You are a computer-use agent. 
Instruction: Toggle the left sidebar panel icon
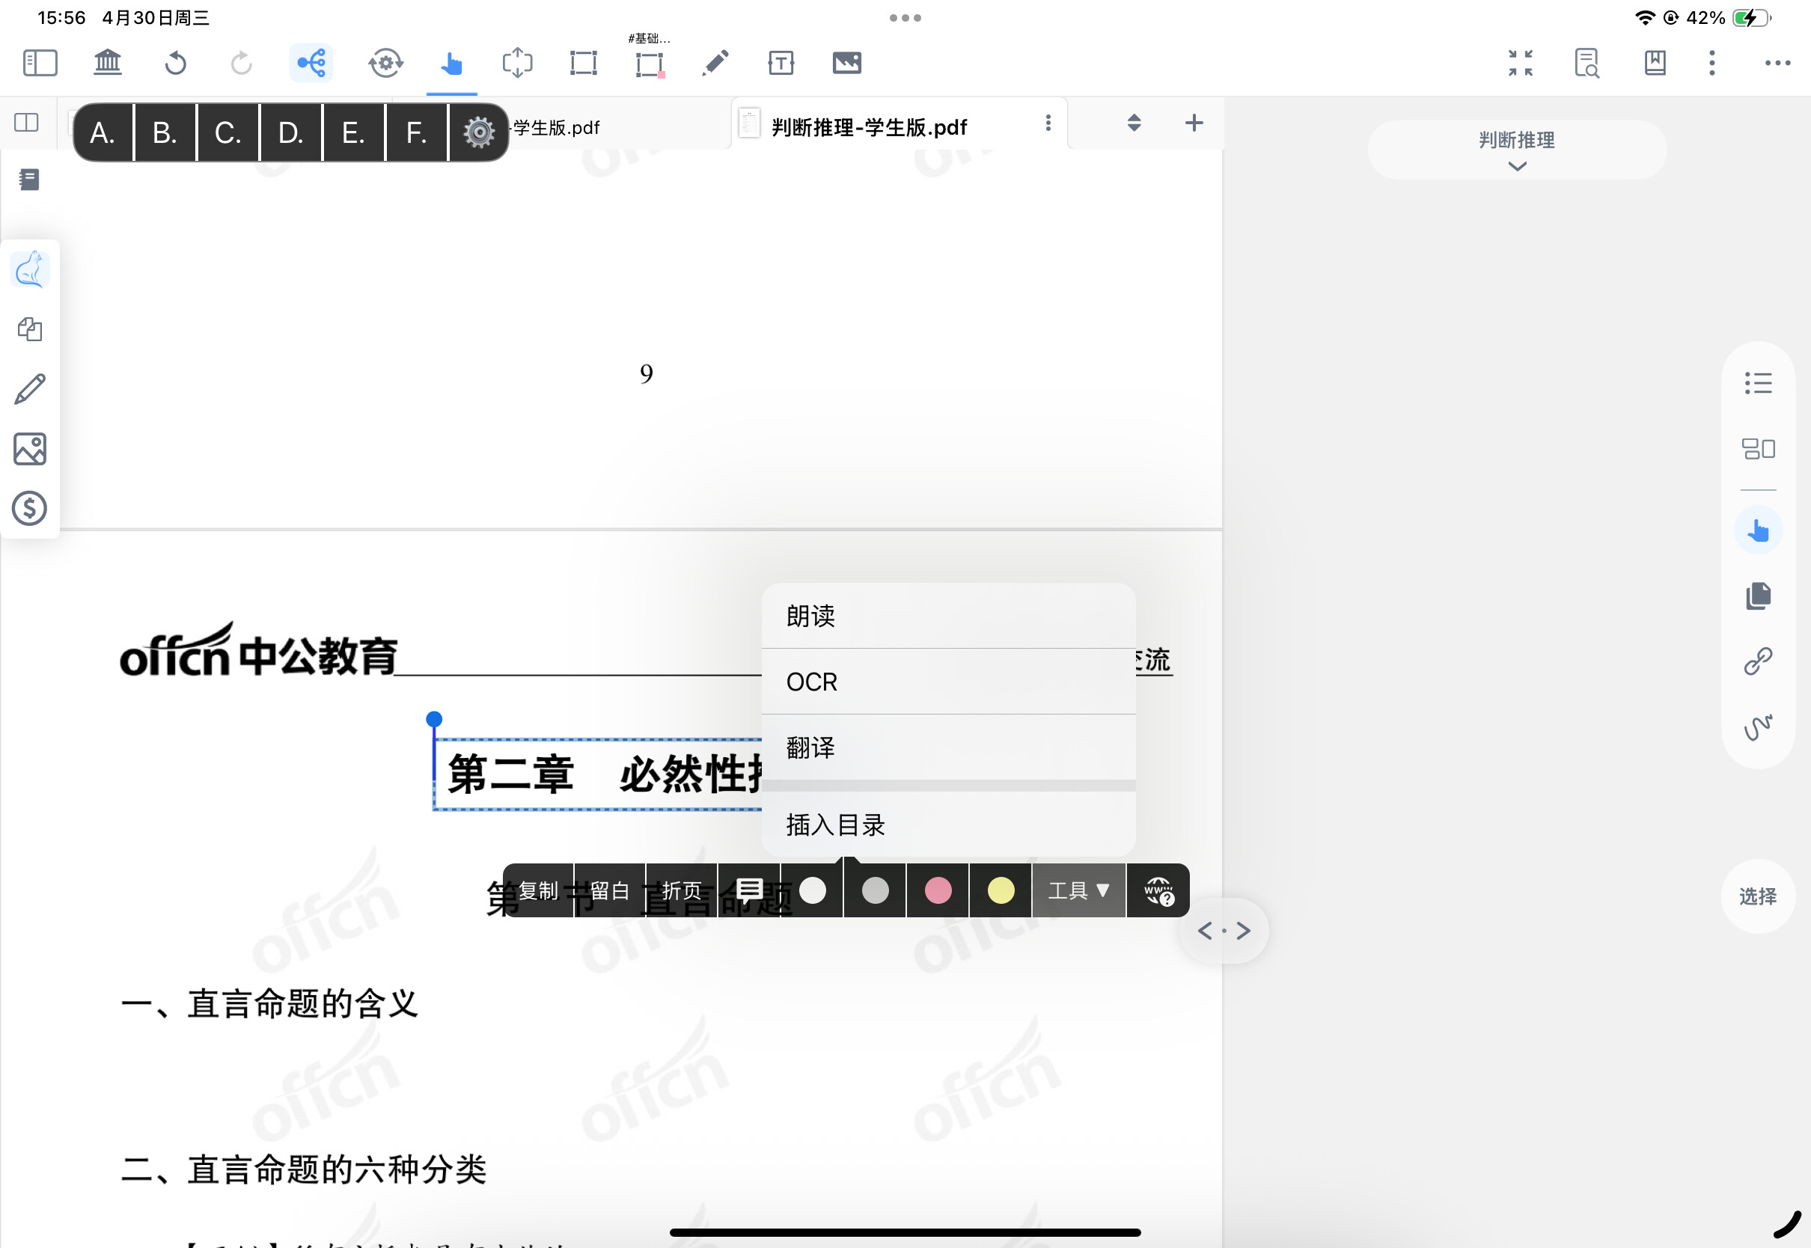pos(40,63)
